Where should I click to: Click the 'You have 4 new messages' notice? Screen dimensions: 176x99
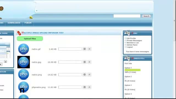point(137,51)
